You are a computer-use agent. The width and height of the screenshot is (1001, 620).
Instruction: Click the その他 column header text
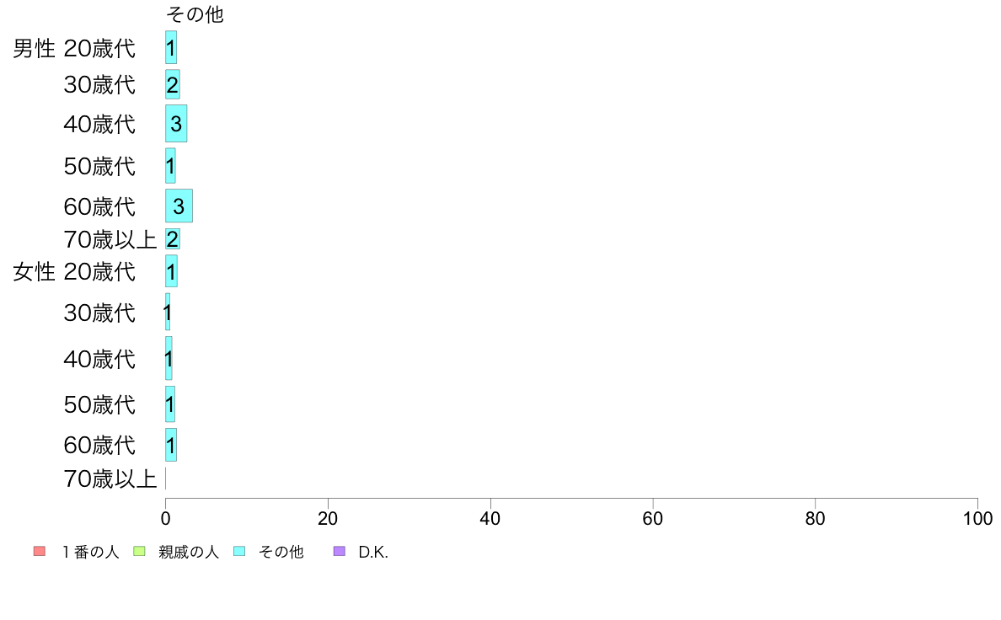(x=195, y=14)
